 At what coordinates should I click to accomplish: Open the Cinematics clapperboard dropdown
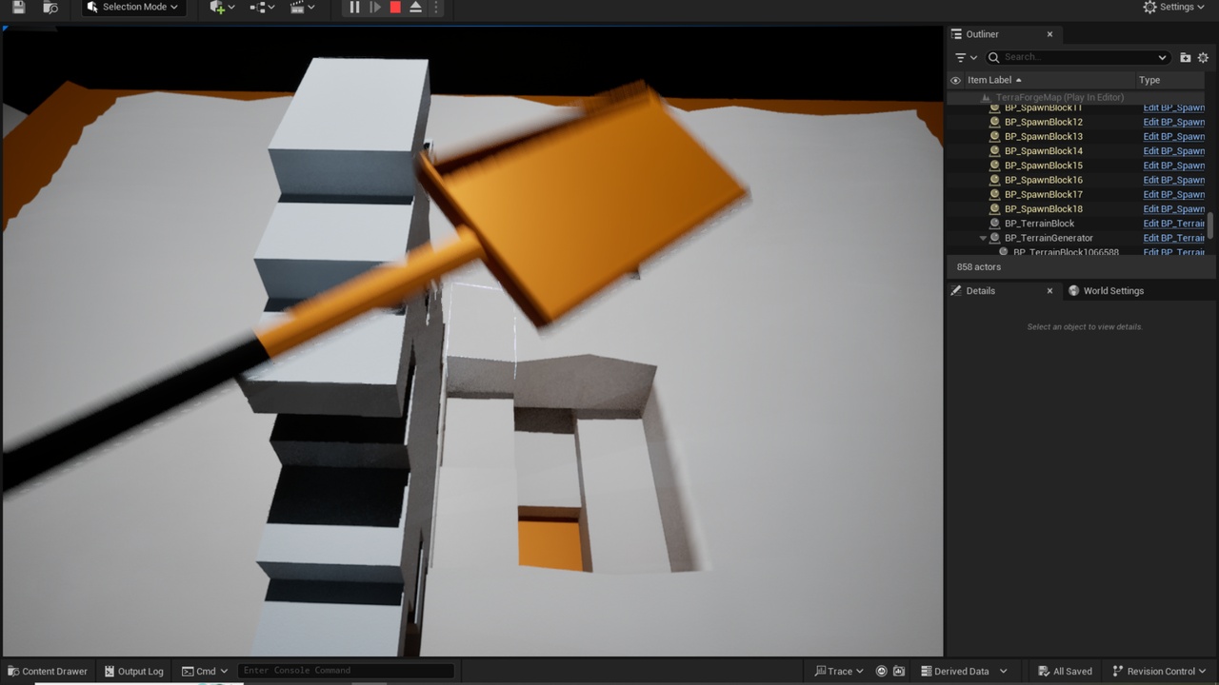pyautogui.click(x=303, y=7)
